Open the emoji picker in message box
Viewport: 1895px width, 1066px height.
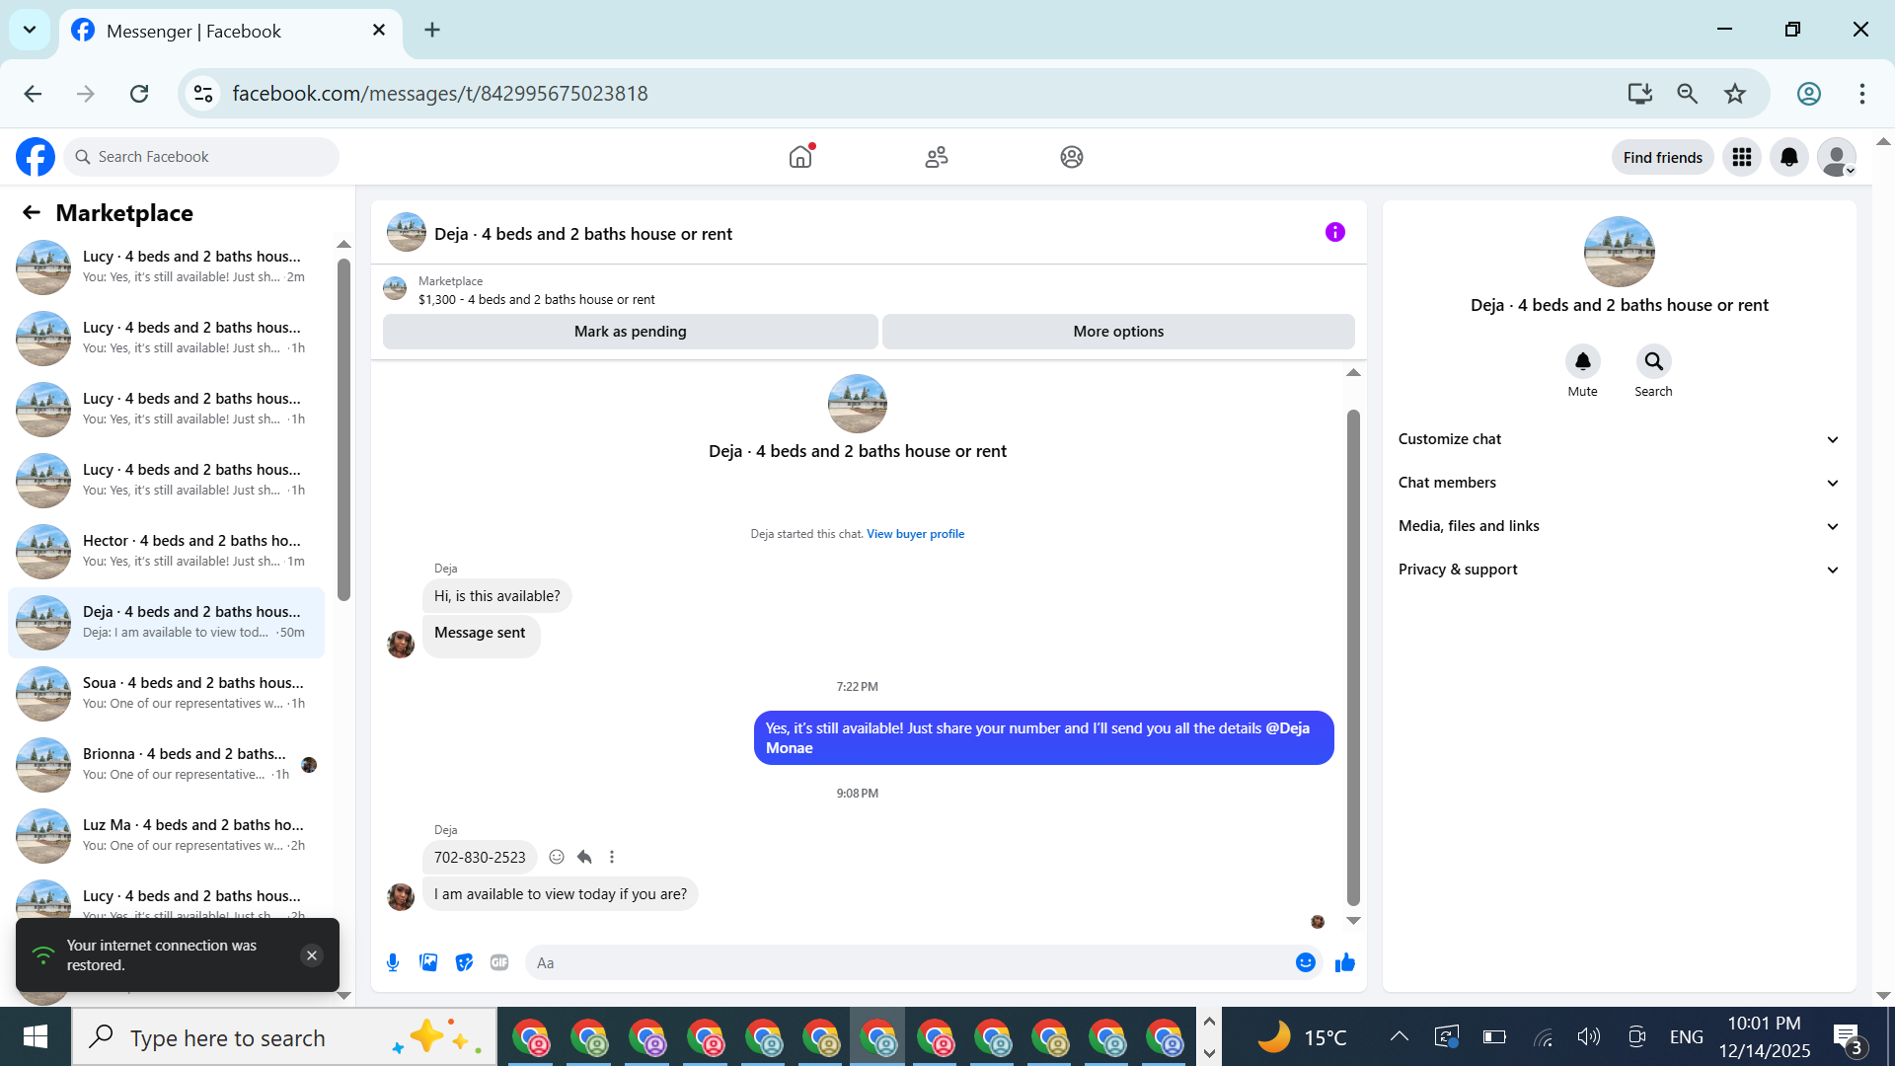click(x=1305, y=962)
